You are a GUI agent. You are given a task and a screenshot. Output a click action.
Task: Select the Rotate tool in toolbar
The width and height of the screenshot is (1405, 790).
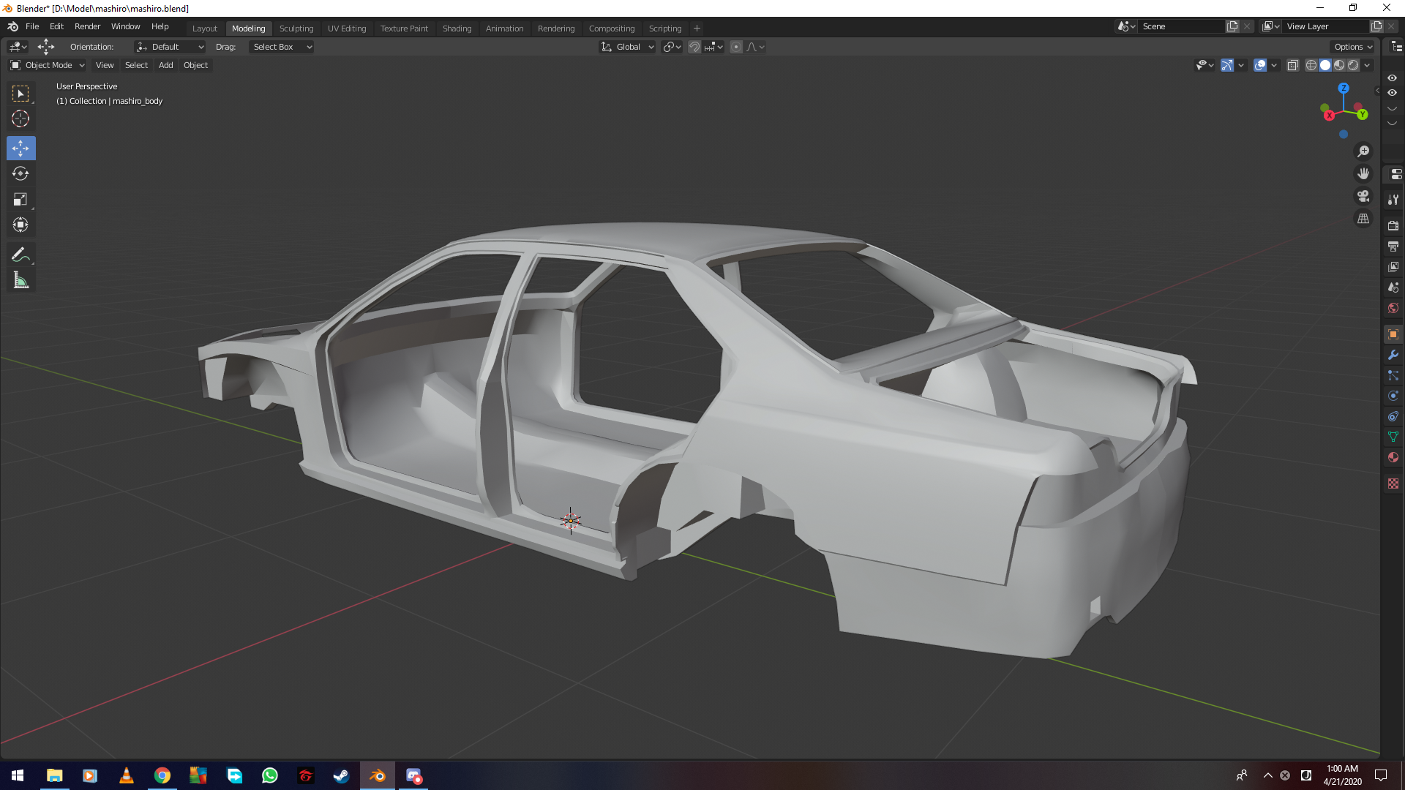click(20, 174)
